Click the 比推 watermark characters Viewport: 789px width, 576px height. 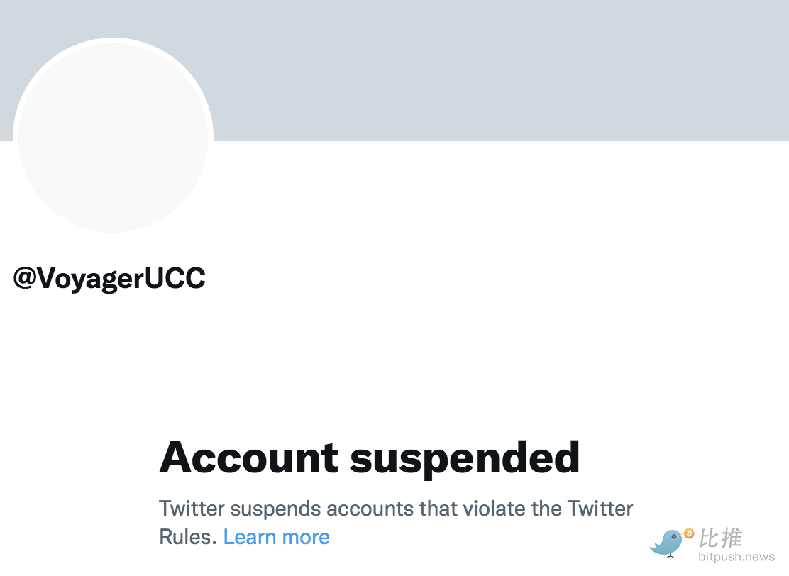tap(721, 538)
